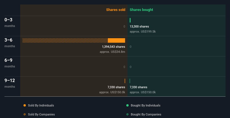Click approx. US$150.0k in the bought column

tap(143, 92)
